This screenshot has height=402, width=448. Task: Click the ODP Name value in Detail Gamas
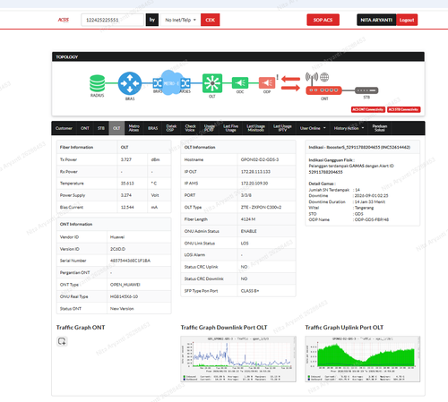tap(372, 219)
